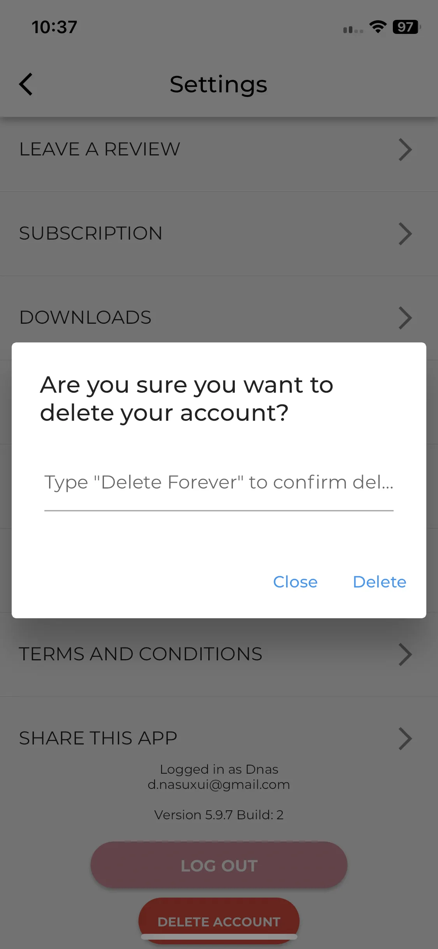
Task: Tap the back arrow in Settings header
Action: click(26, 84)
